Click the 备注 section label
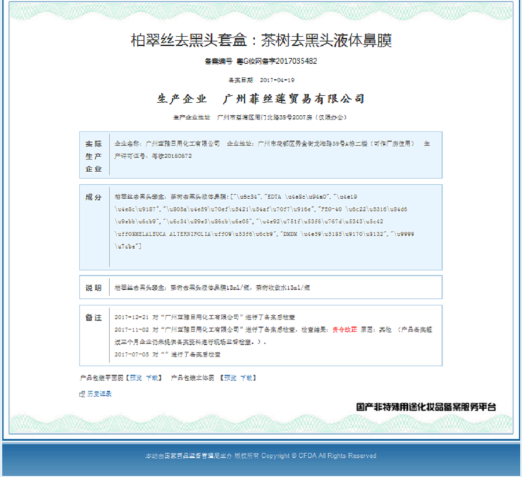The height and width of the screenshot is (477, 522). (93, 318)
